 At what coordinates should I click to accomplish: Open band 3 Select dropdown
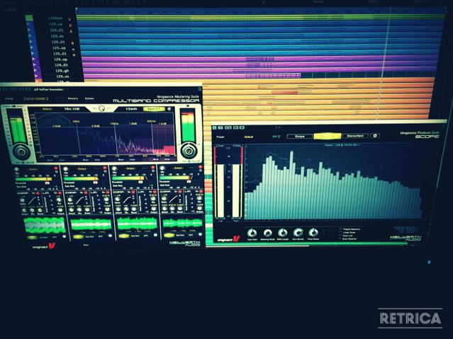(130, 168)
